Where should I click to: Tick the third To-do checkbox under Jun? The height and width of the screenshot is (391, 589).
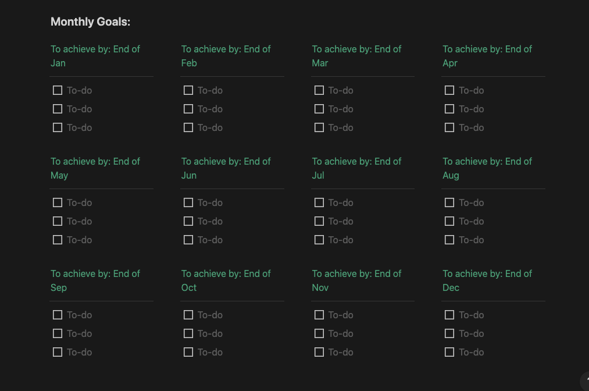[188, 240]
